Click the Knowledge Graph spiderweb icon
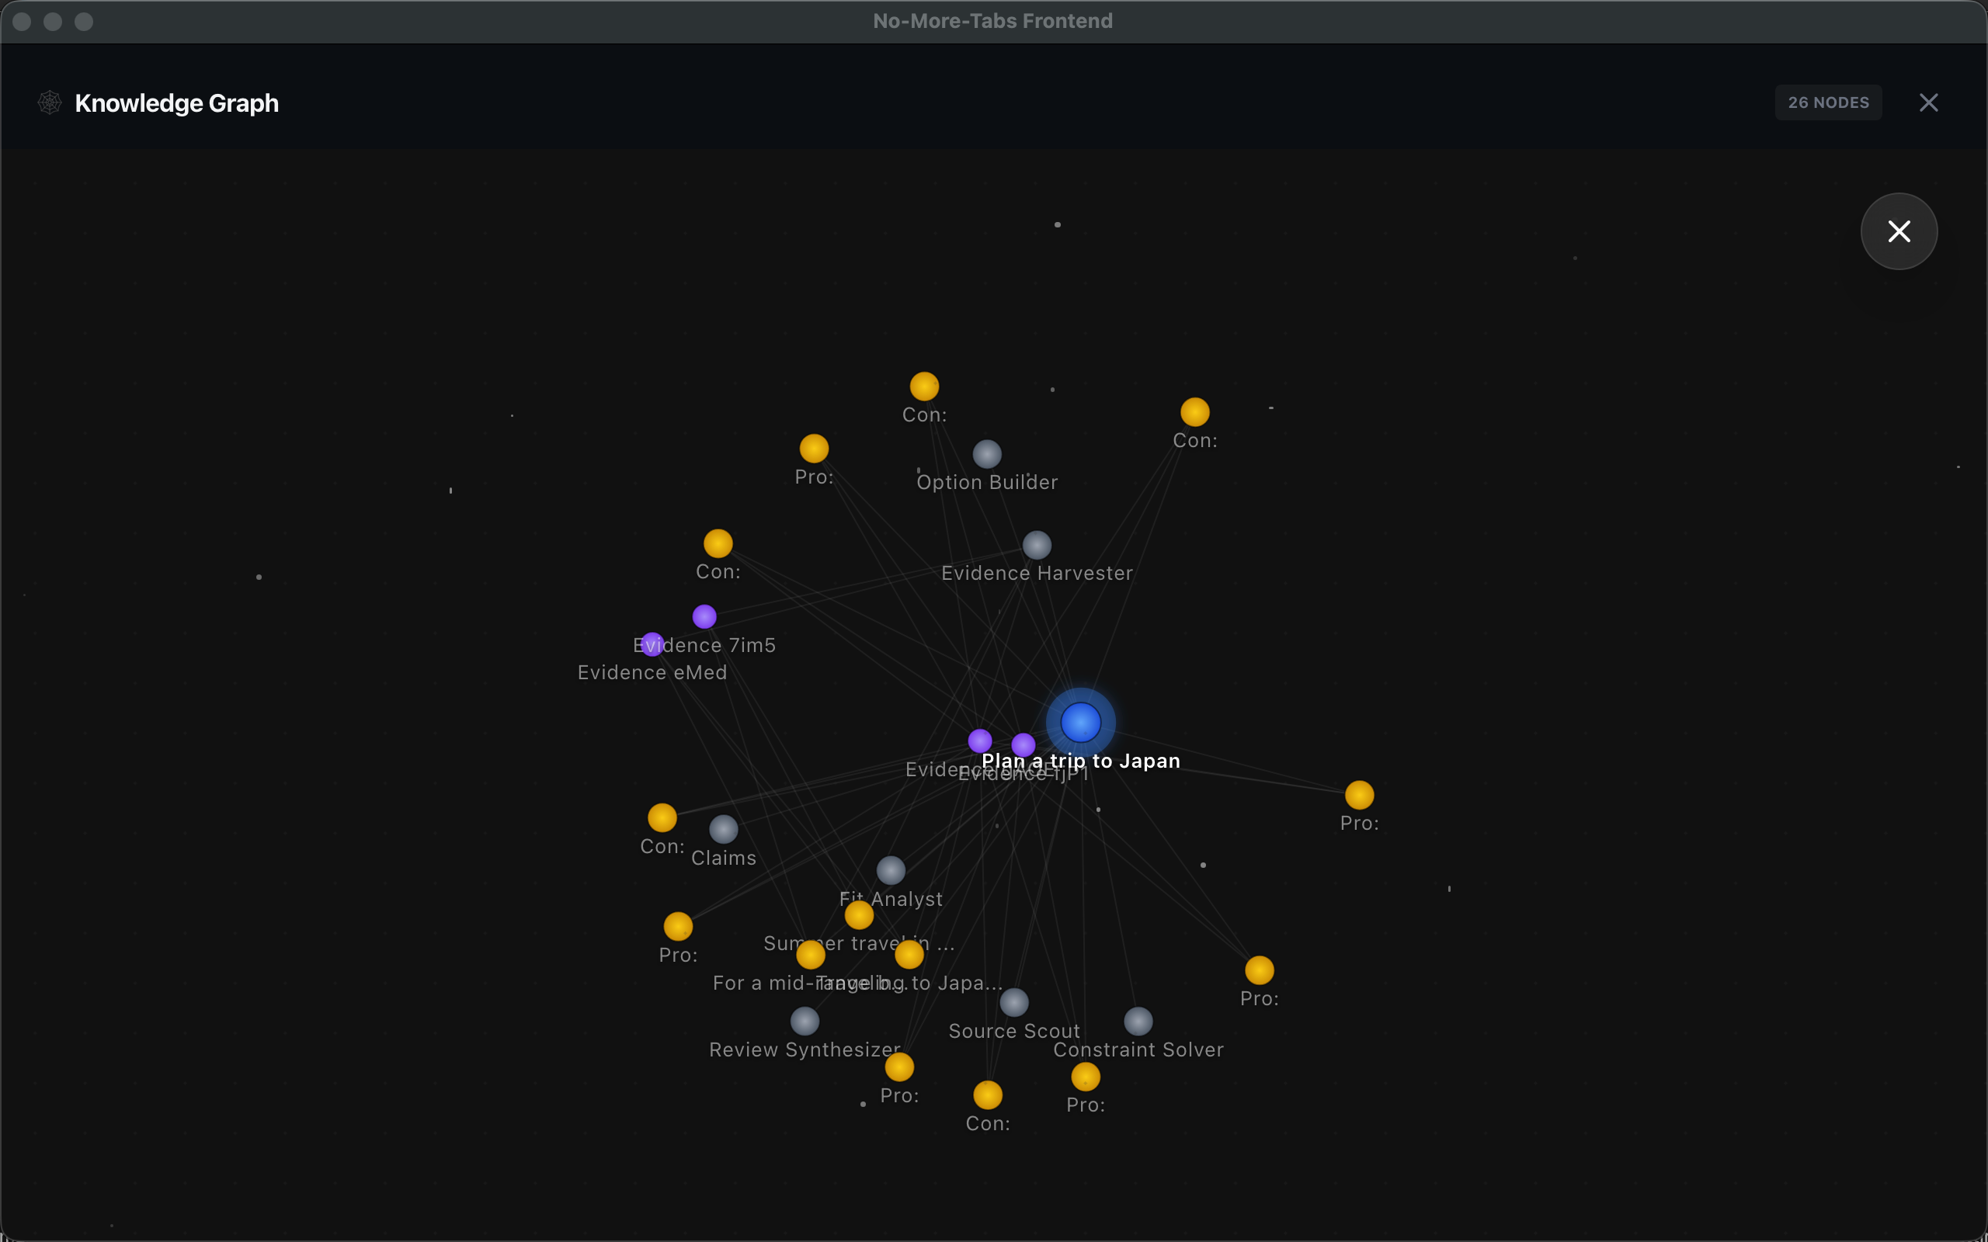This screenshot has width=1988, height=1242. (50, 102)
